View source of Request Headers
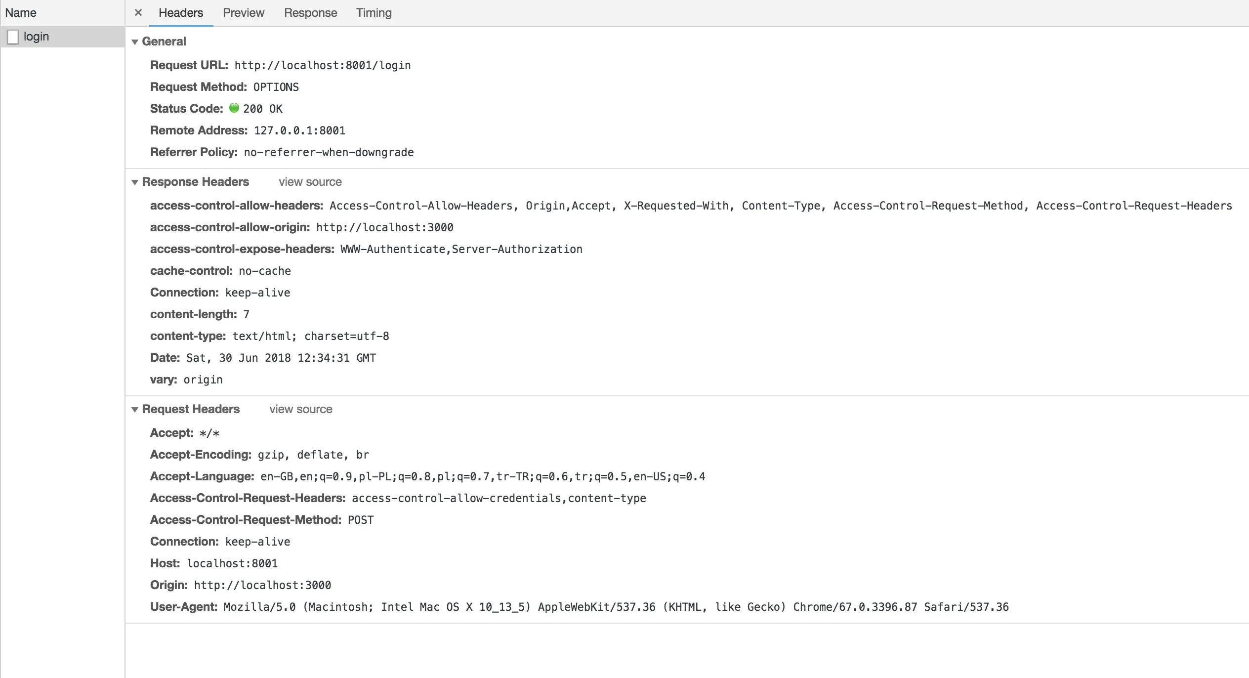Image resolution: width=1249 pixels, height=678 pixels. (300, 409)
